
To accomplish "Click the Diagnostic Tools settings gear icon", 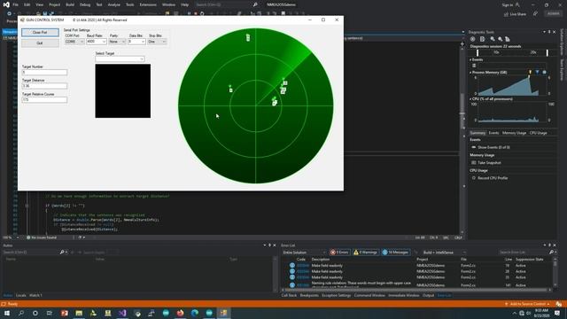I will (x=472, y=39).
